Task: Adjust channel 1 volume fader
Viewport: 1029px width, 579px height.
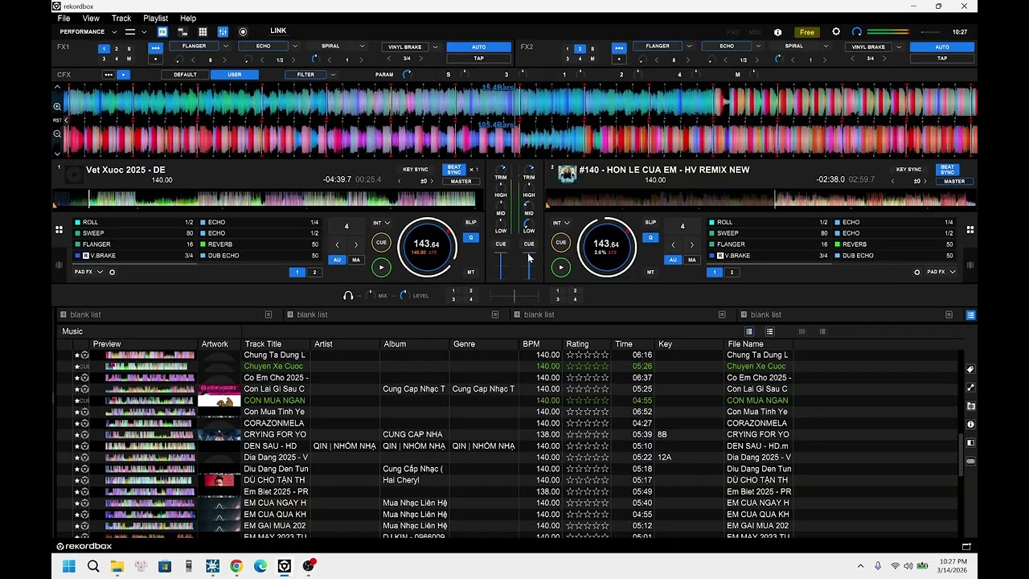Action: [x=501, y=265]
